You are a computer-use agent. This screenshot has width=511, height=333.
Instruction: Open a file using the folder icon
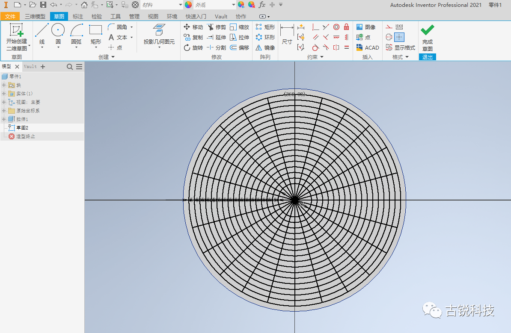coord(33,5)
